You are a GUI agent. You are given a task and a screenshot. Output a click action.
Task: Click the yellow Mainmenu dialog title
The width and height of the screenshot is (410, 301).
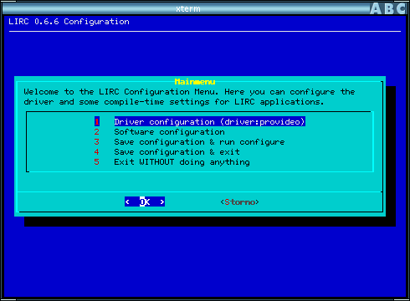point(195,82)
